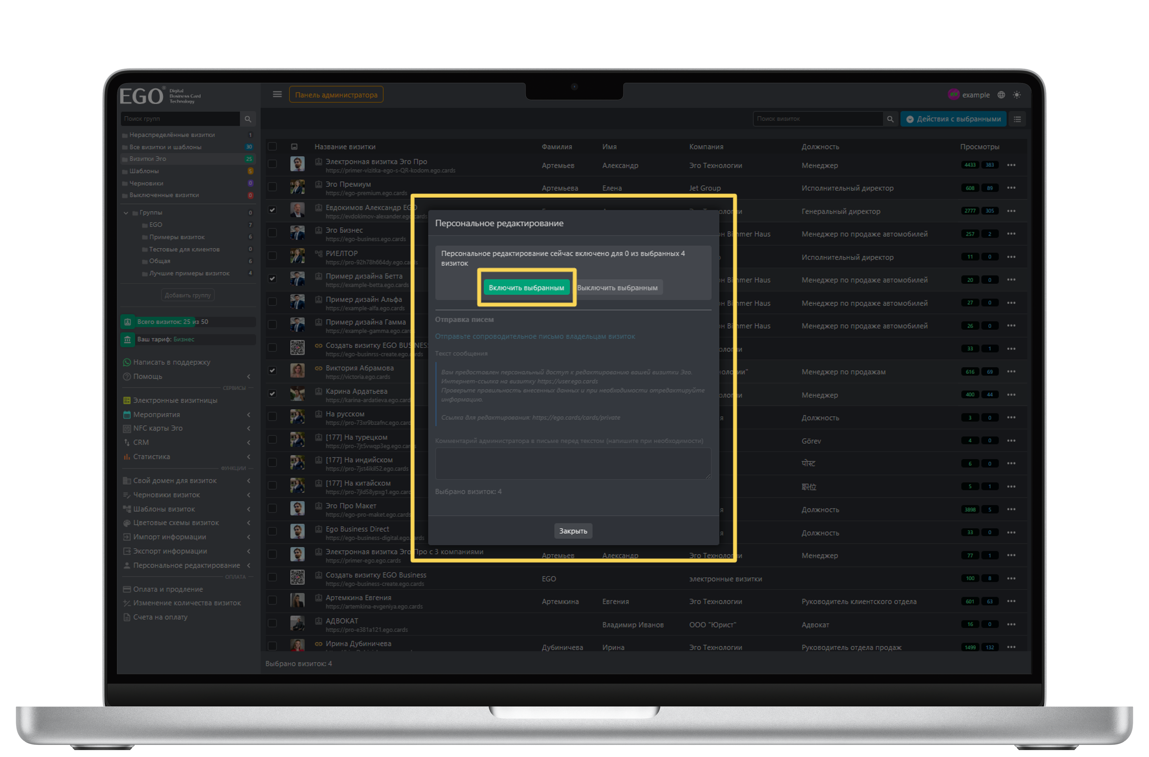This screenshot has width=1149, height=757.
Task: Collapse the Группы tree node chevron
Action: coord(126,213)
